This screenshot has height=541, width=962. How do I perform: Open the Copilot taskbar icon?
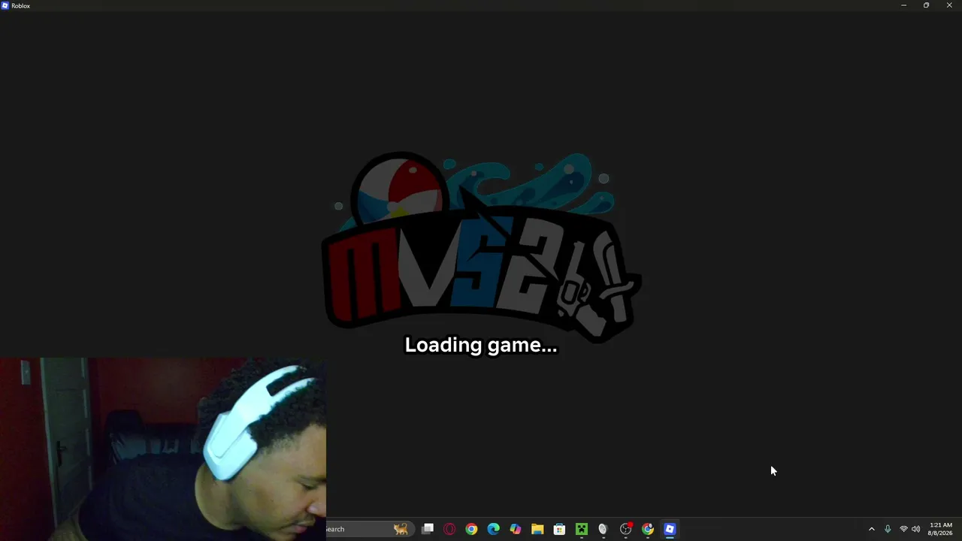tap(516, 529)
